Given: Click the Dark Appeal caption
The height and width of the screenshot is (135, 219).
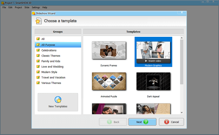Looking at the screenshot, I should [x=153, y=97].
